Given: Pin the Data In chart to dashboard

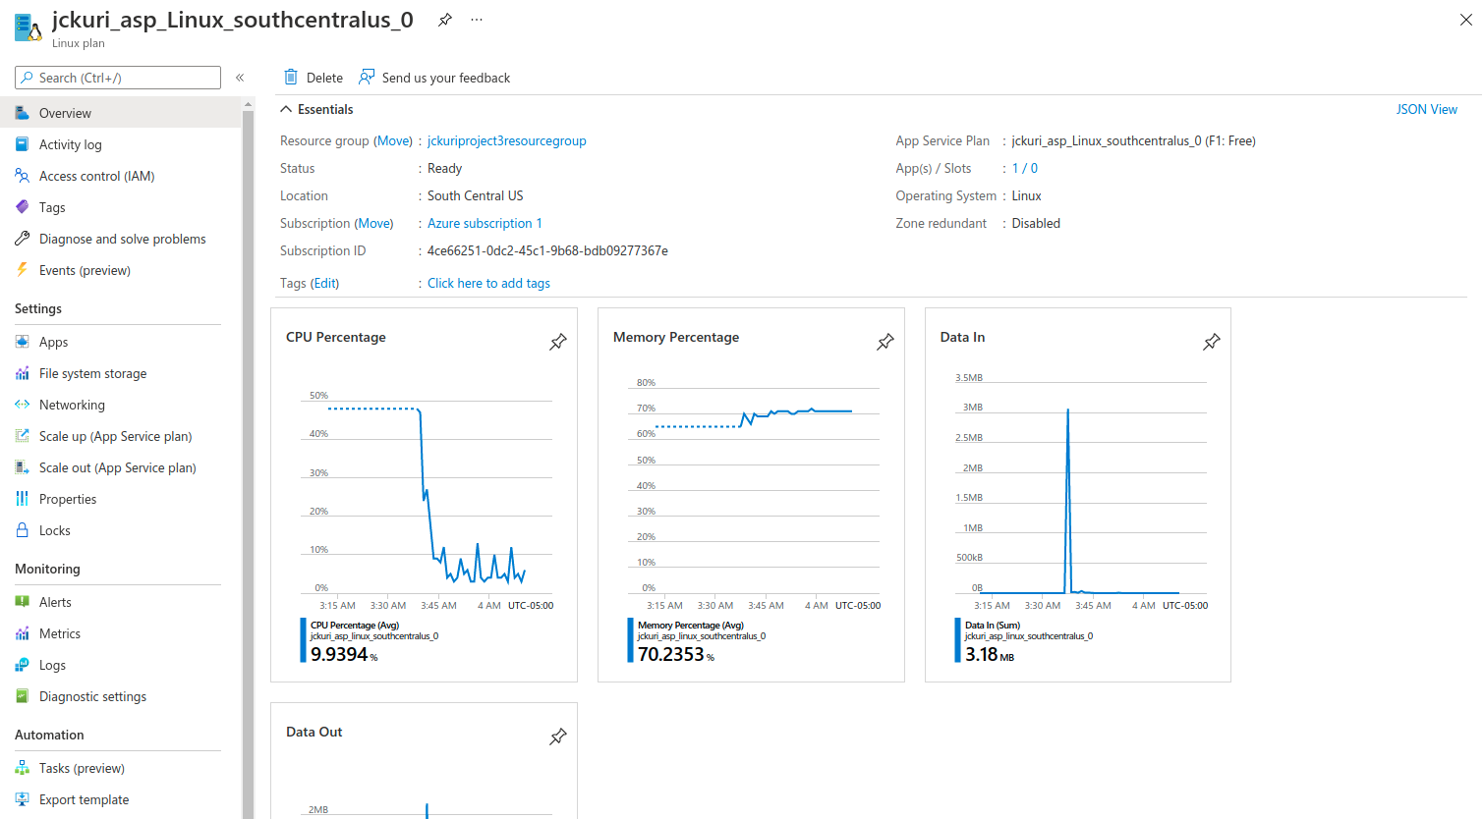Looking at the screenshot, I should coord(1212,342).
